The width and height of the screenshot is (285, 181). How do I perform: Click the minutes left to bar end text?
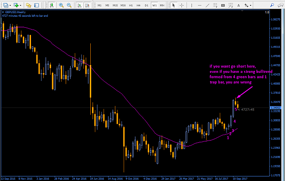point(25,15)
